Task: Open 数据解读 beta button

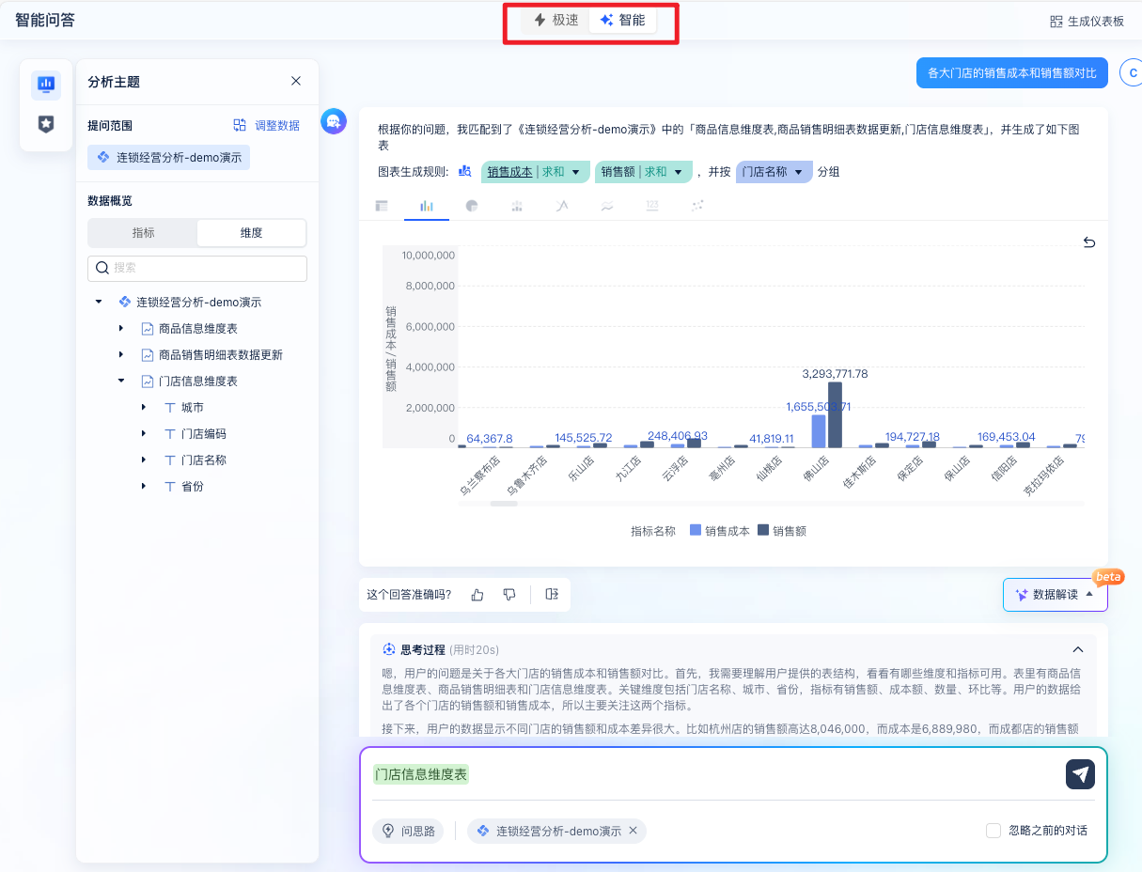Action: click(1056, 594)
